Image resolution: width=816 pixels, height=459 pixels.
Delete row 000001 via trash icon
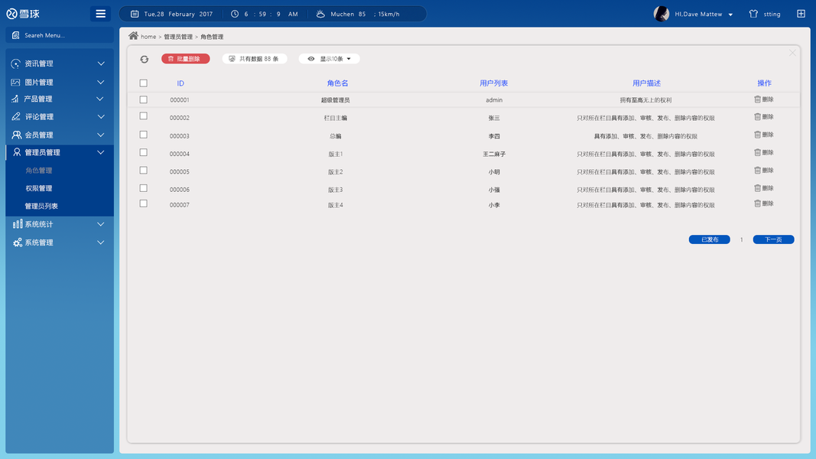click(757, 99)
